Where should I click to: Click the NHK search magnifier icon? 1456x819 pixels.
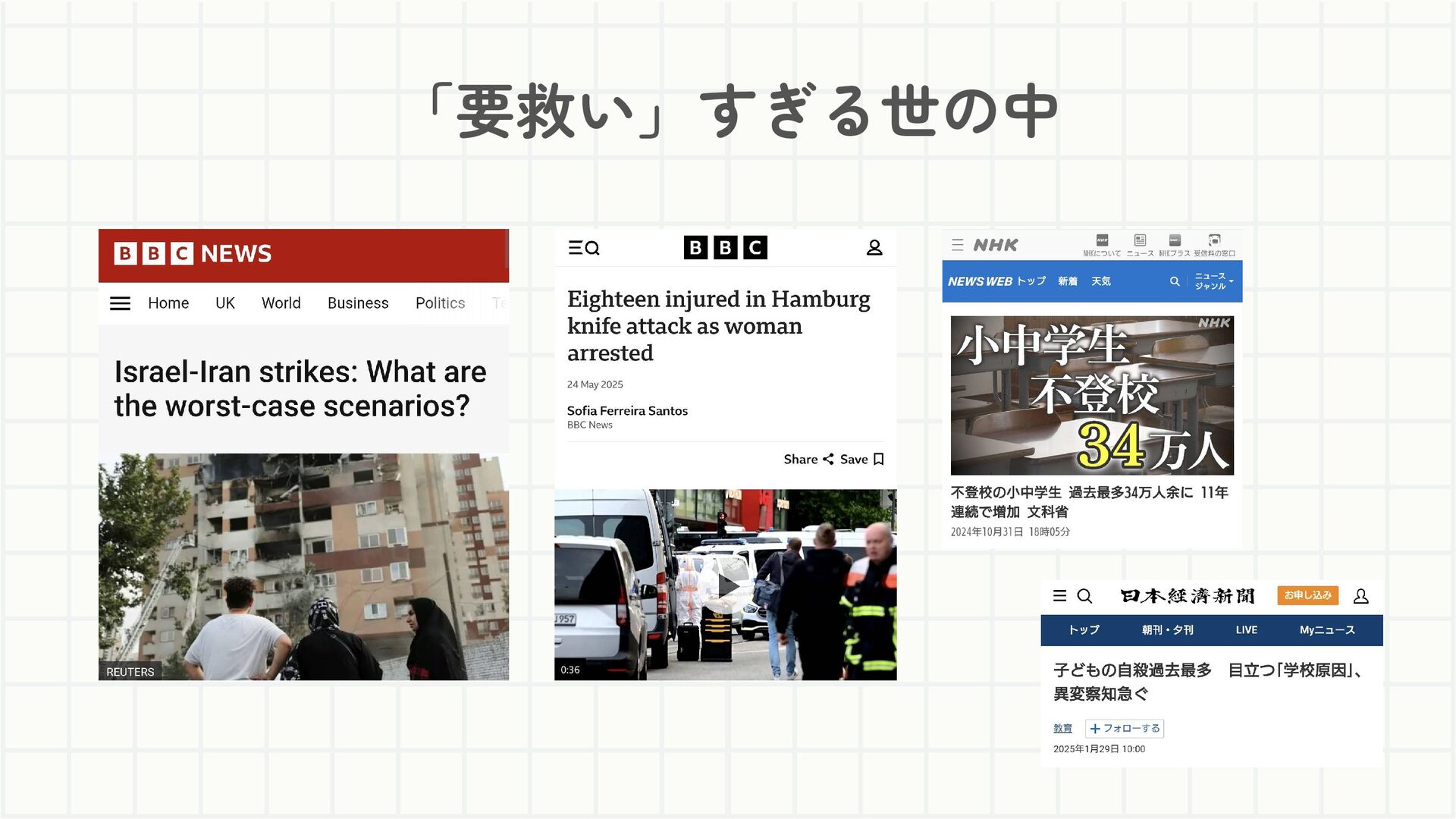1175,281
